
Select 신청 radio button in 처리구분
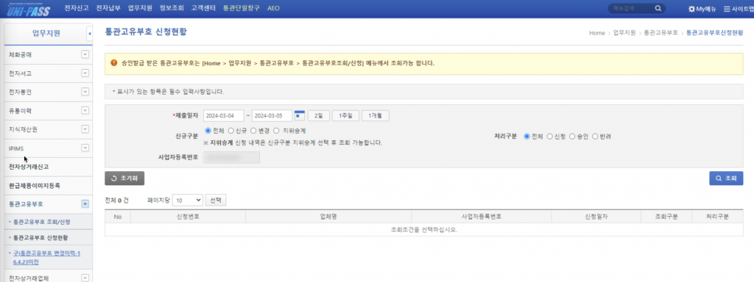[549, 137]
